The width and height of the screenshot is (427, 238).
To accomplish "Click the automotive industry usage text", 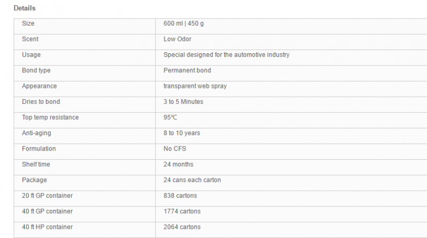I will click(226, 55).
